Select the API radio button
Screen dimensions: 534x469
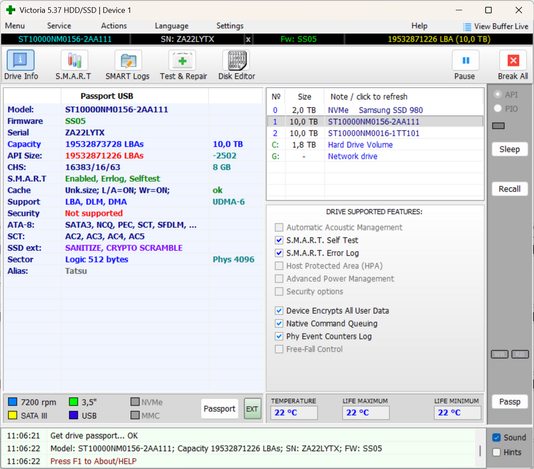click(x=498, y=94)
